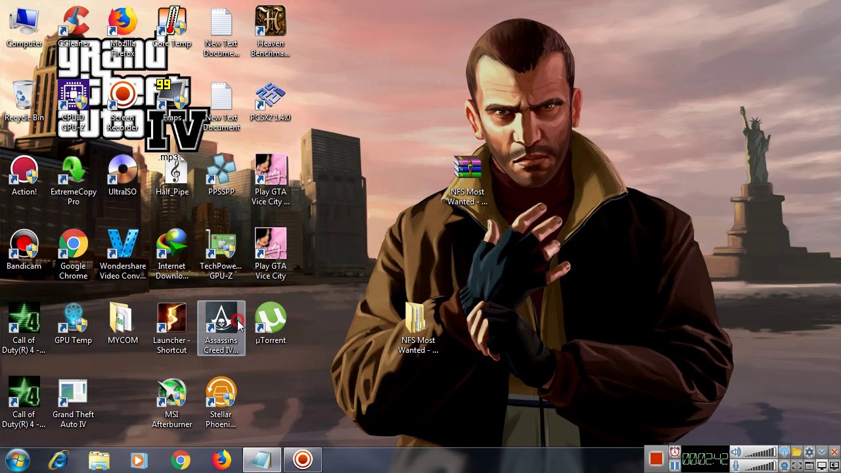841x473 pixels.
Task: Open Internet Explorer from the taskbar
Action: (x=59, y=460)
